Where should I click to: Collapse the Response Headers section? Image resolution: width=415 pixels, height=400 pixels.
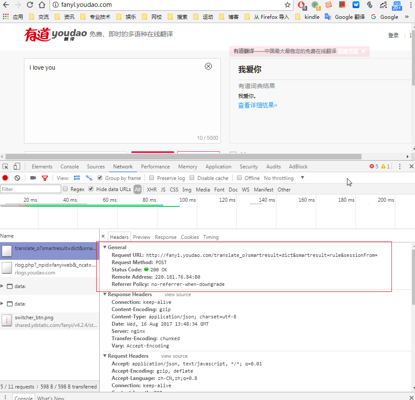(x=105, y=294)
